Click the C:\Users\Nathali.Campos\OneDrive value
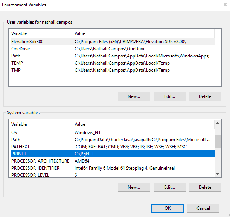The width and height of the screenshot is (230, 217). pos(110,49)
